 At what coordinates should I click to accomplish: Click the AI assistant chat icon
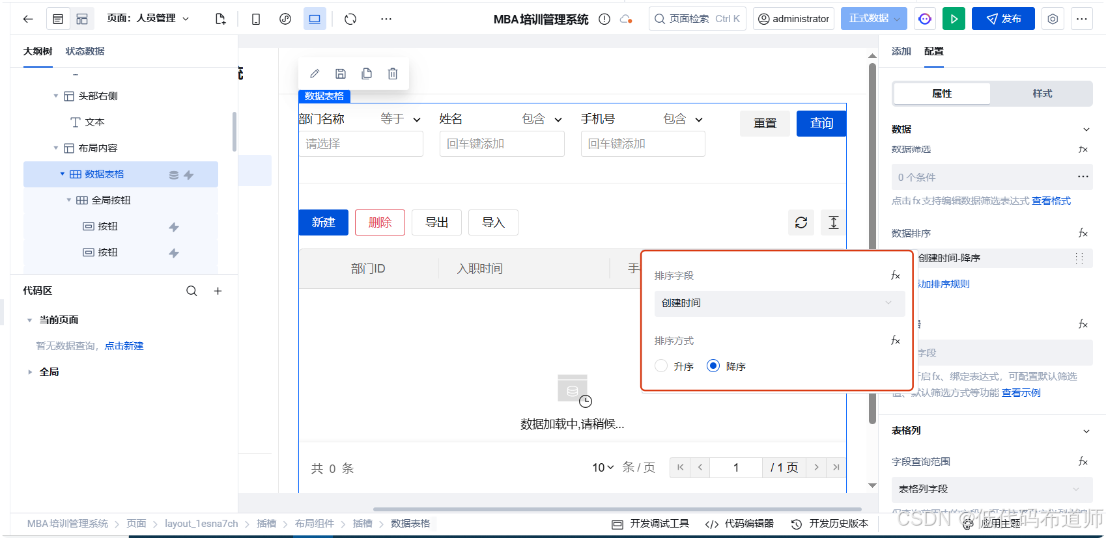[925, 19]
